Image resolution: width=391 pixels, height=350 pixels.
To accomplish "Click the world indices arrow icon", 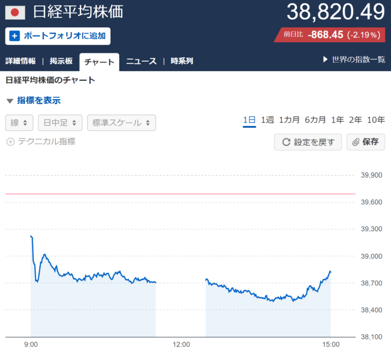I will (x=325, y=59).
